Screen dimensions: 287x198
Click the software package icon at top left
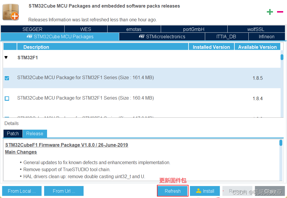tap(11, 12)
